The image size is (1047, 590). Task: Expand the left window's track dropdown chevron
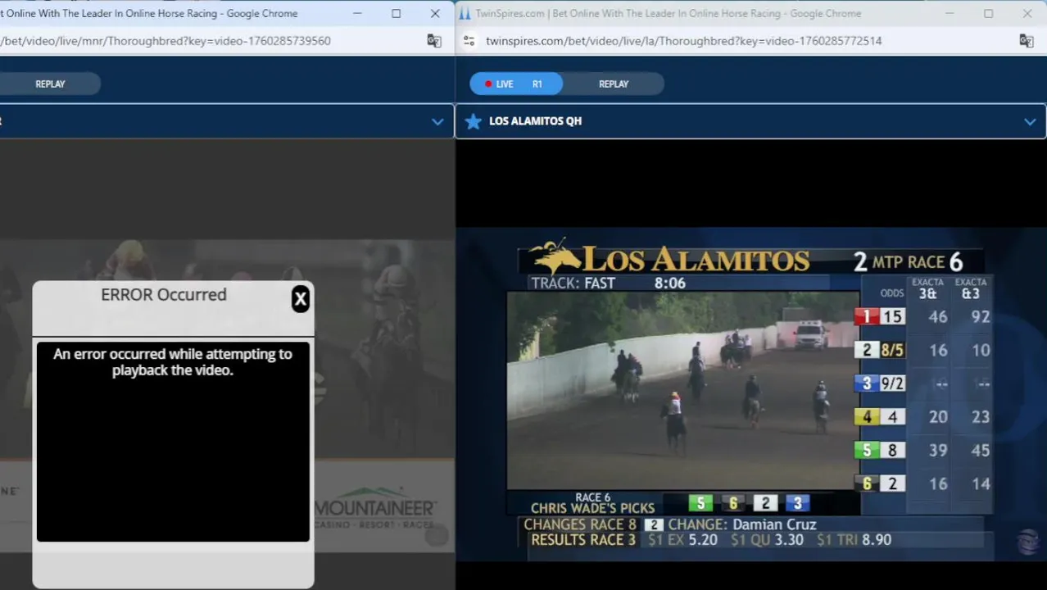[x=437, y=121]
